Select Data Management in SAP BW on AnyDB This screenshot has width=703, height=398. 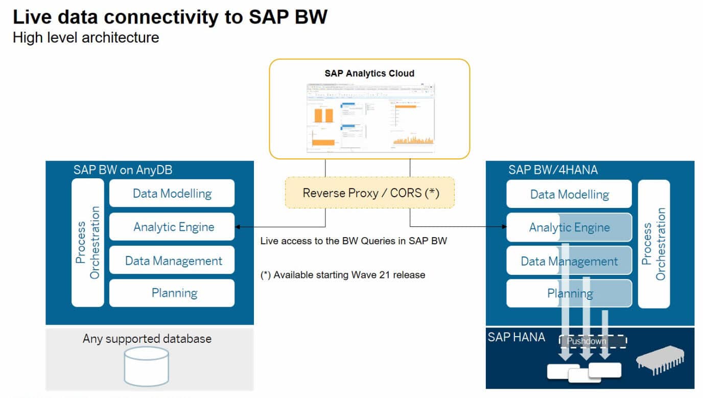tap(172, 261)
